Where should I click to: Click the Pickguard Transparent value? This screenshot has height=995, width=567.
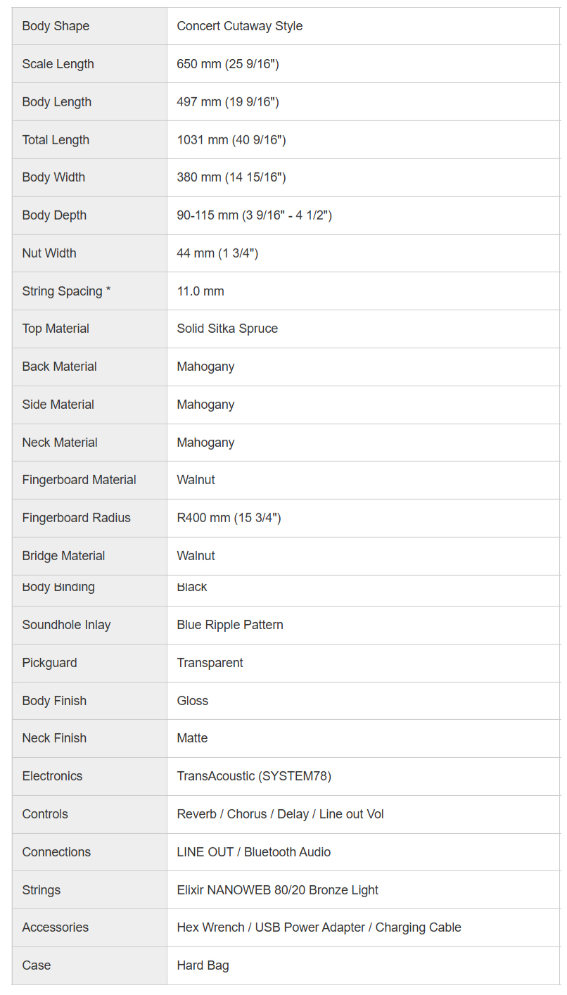(x=210, y=663)
